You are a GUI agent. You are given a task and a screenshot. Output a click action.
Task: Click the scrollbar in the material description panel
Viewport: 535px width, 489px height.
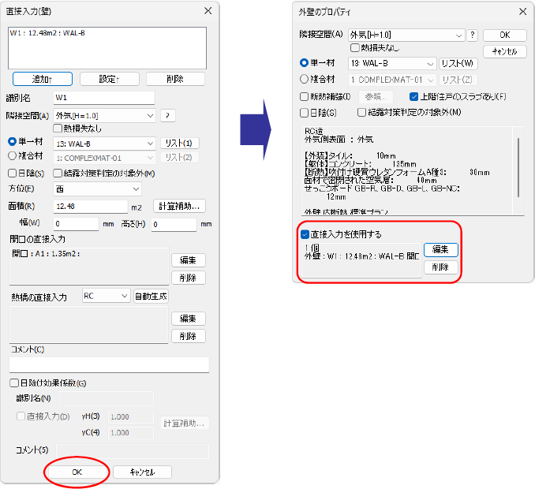(x=518, y=167)
